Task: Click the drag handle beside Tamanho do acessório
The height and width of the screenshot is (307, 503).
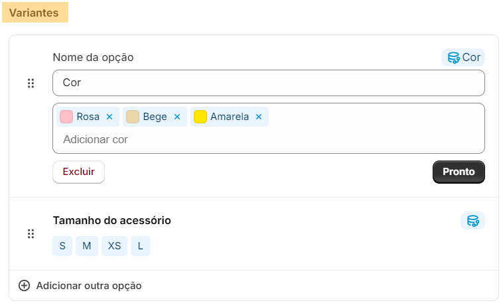Action: [31, 234]
